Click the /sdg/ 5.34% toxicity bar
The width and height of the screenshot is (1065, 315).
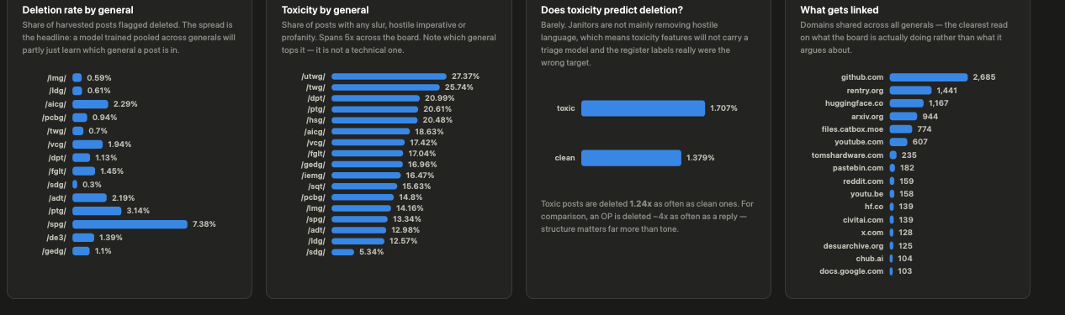tap(342, 252)
